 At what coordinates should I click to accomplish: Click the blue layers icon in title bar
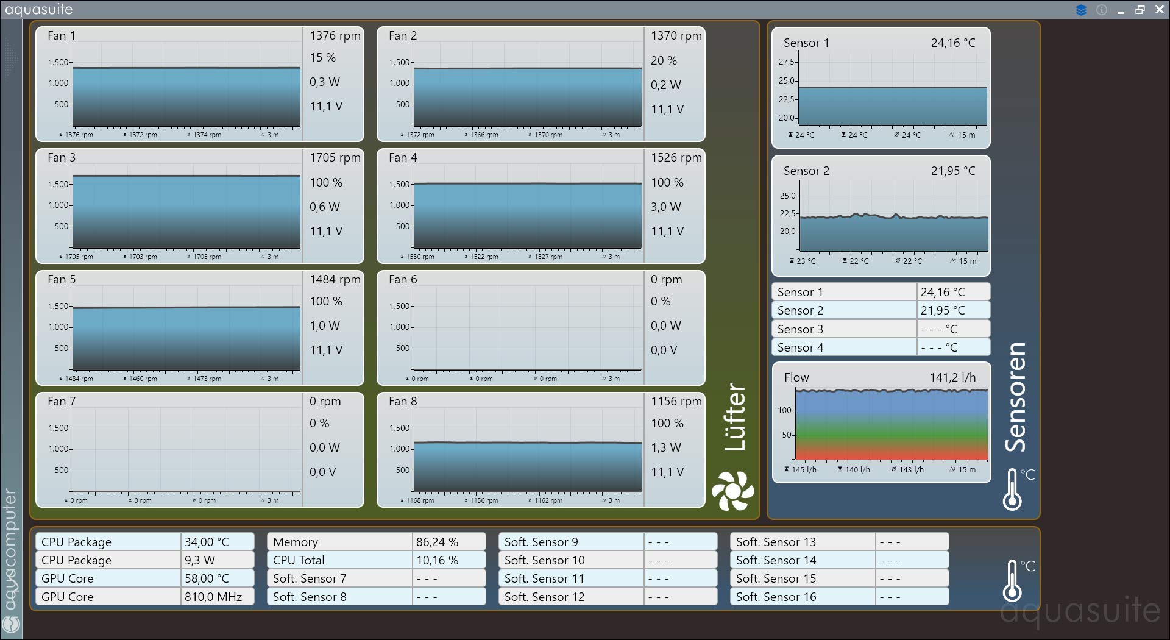click(1081, 10)
